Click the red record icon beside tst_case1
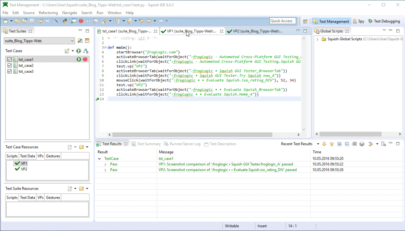Screen dimensions: 405x231 coord(85,59)
